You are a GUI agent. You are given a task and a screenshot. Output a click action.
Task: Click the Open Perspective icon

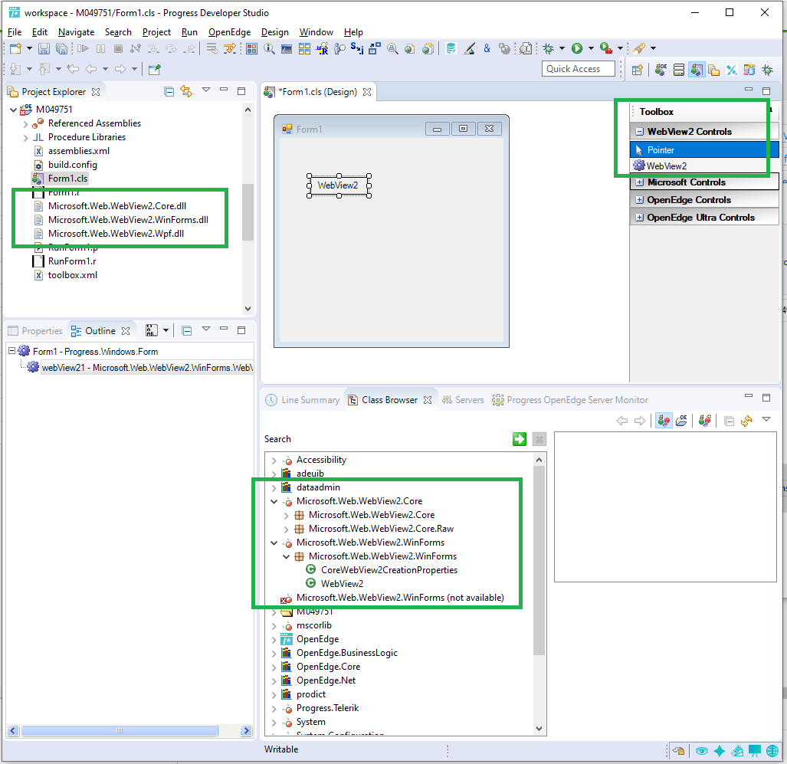pos(637,70)
